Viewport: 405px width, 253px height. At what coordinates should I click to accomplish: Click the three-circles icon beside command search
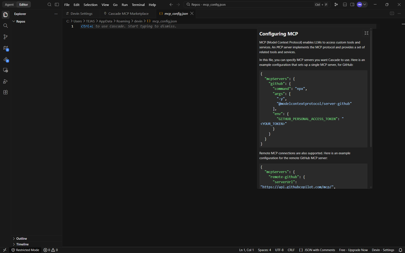click(x=336, y=5)
